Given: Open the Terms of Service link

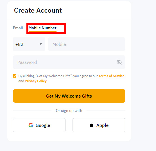Looking at the screenshot, I should click(x=111, y=76).
